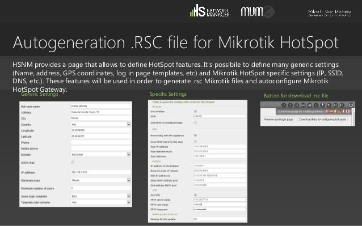Click the empty Phone field
Viewport: 362px width, 226px height.
click(101, 142)
